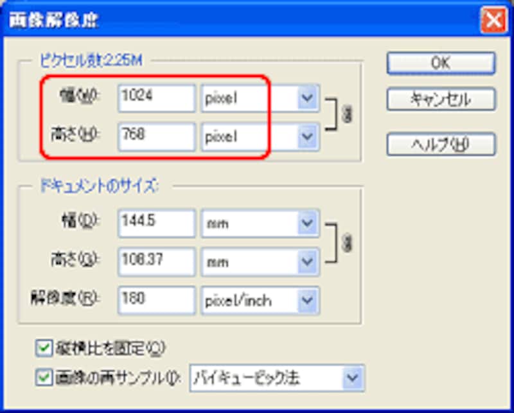The height and width of the screenshot is (413, 514).
Task: Close the 画像解像度 dialog
Action: pyautogui.click(x=493, y=21)
